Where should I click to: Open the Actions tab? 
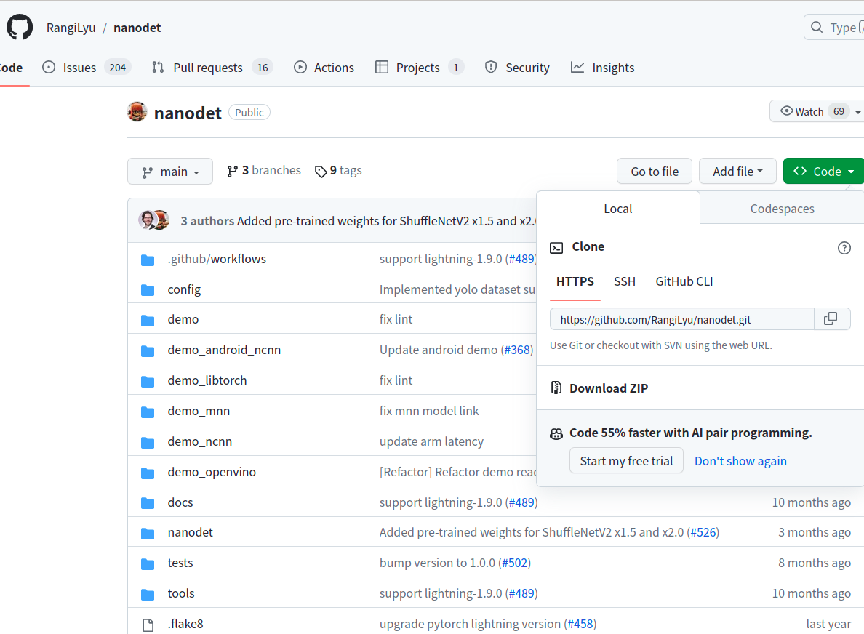click(x=324, y=68)
